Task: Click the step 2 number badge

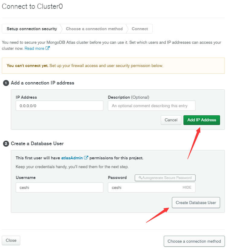Action: pyautogui.click(x=6, y=144)
